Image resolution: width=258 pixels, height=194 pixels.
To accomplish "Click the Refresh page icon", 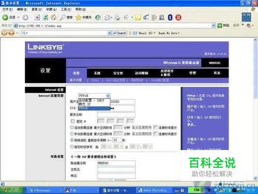I will [45, 18].
